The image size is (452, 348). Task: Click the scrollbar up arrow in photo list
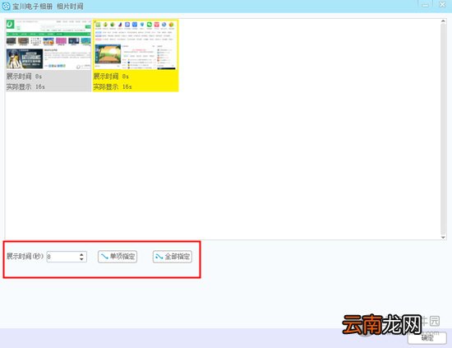point(443,21)
